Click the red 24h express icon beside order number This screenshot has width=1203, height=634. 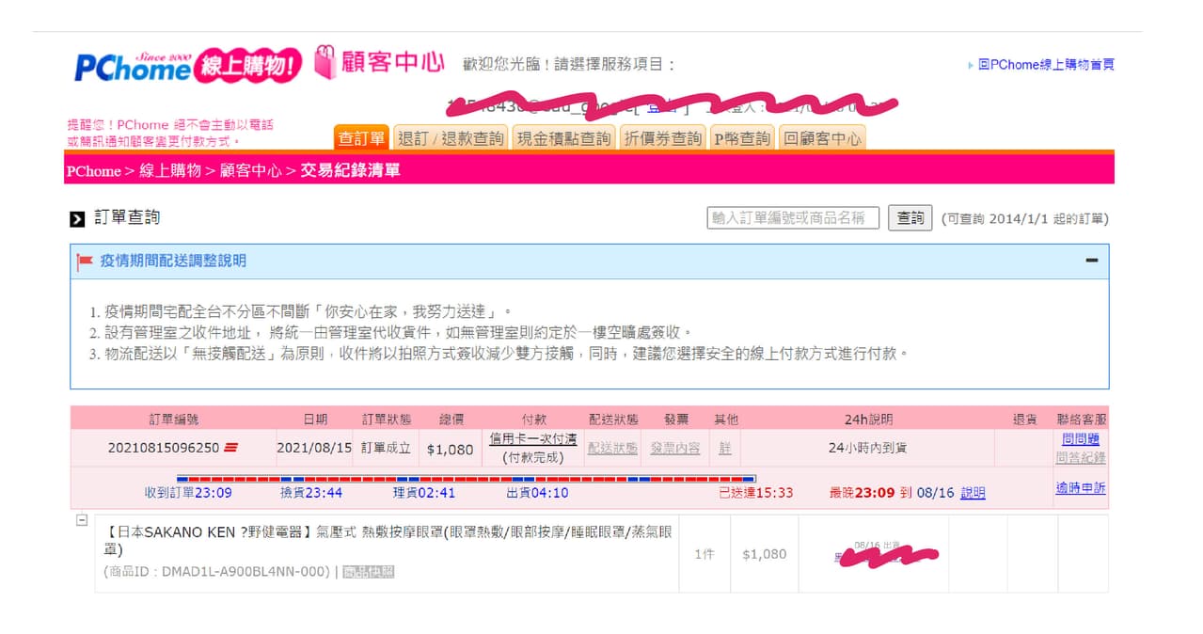click(230, 449)
